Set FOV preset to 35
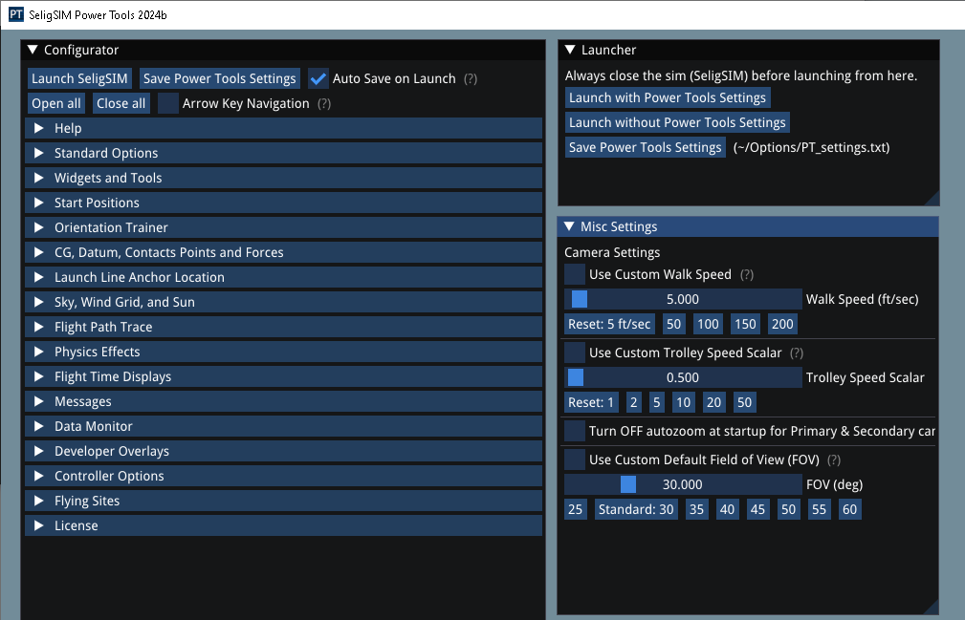This screenshot has width=965, height=620. click(x=696, y=509)
